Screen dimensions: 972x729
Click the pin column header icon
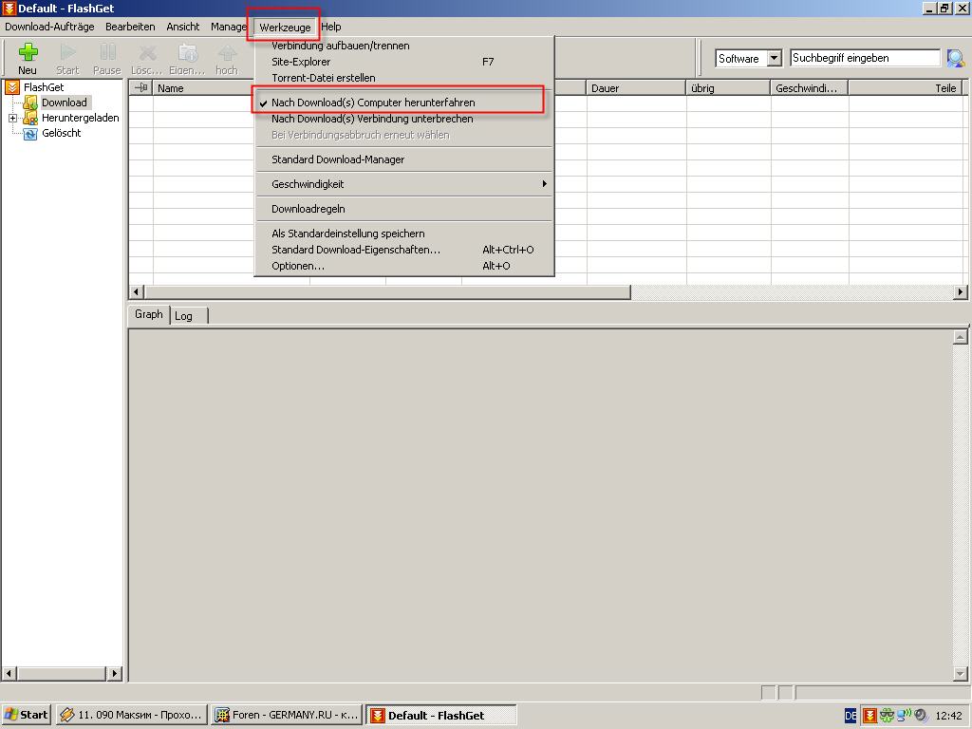click(x=141, y=88)
